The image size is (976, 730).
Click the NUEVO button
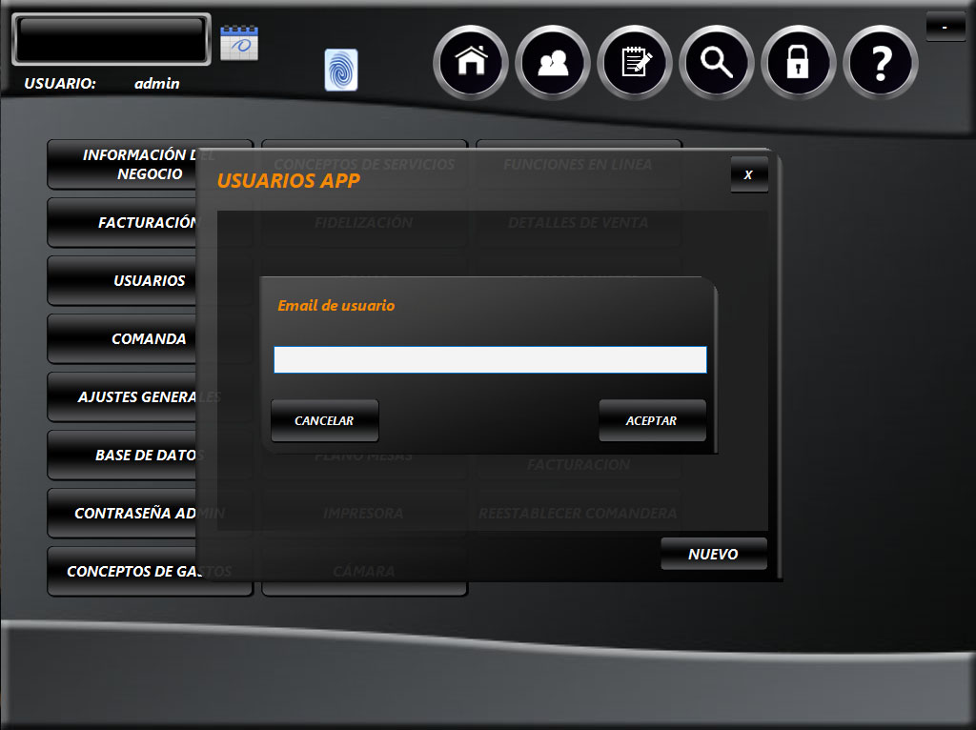[713, 554]
